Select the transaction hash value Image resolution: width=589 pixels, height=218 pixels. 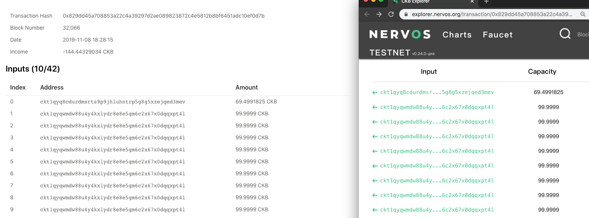click(x=163, y=16)
